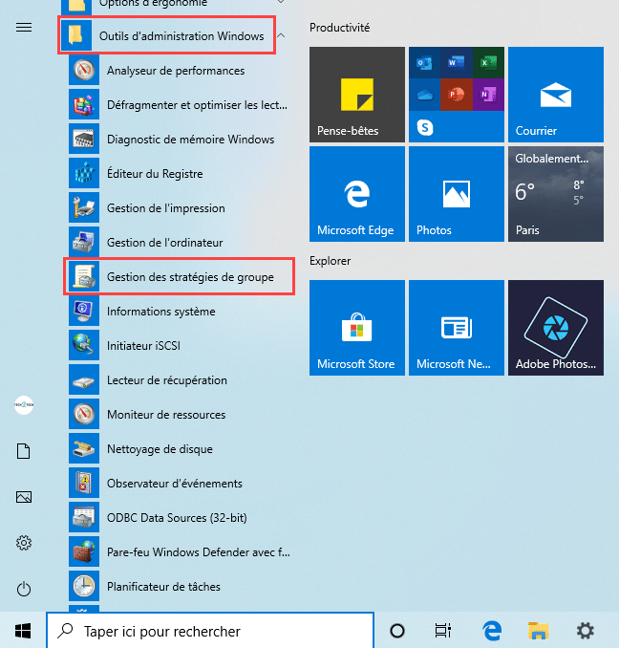Click in the Taper ici pour rechercher box
Image resolution: width=619 pixels, height=648 pixels.
click(x=210, y=631)
